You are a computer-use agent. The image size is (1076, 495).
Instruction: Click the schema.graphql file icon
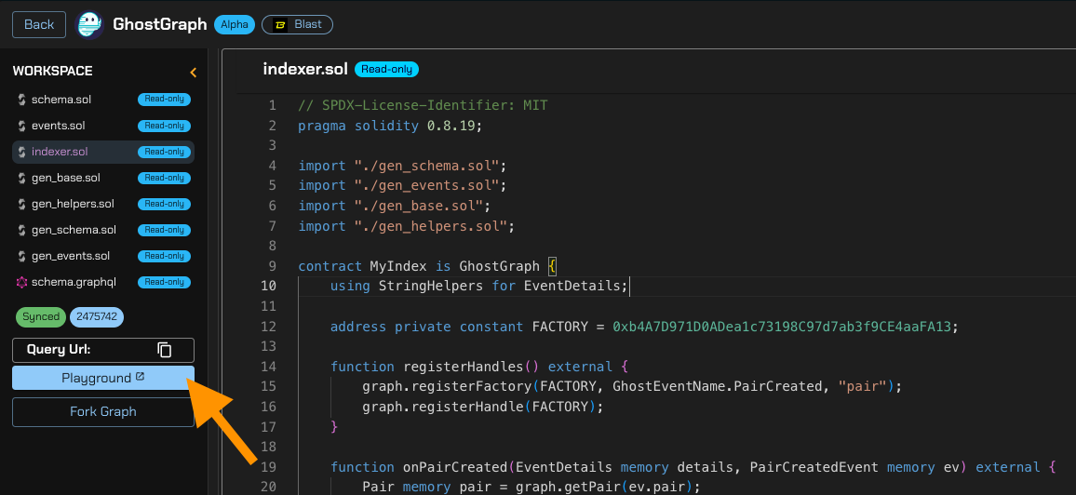point(21,282)
